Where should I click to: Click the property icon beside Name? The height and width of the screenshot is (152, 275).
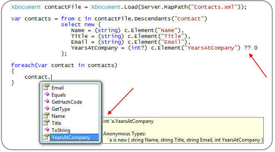point(46,115)
